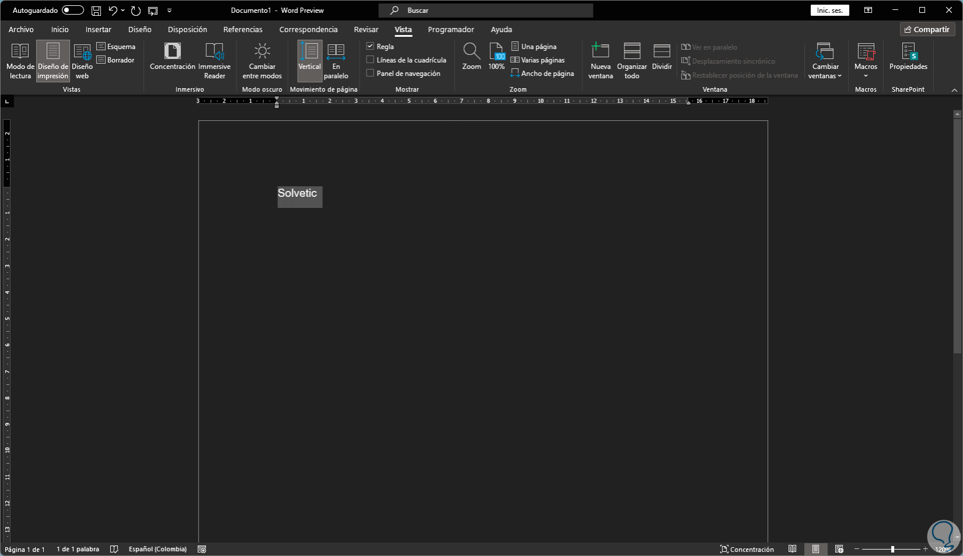
Task: Click the Compartir button
Action: point(927,29)
